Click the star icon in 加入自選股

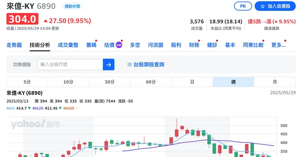tap(263, 6)
